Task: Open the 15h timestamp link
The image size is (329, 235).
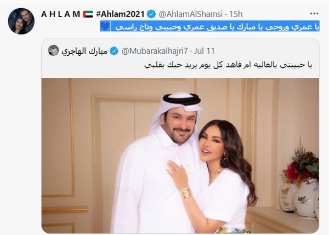Action: coord(236,14)
